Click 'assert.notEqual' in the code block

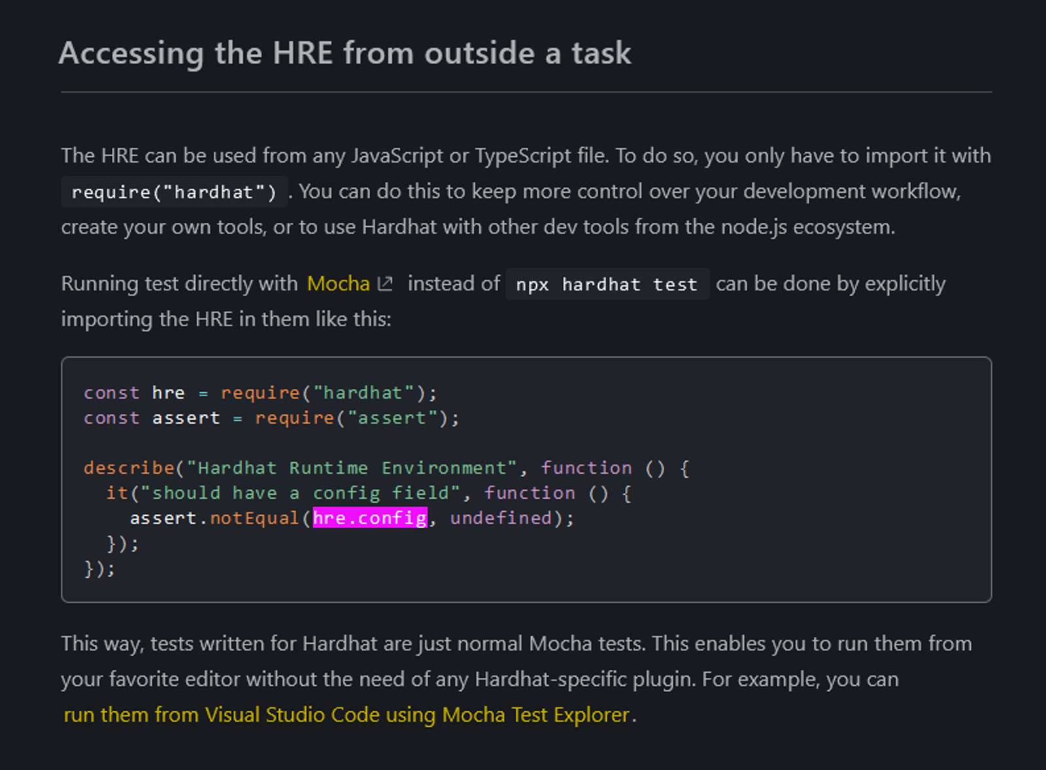pos(214,518)
